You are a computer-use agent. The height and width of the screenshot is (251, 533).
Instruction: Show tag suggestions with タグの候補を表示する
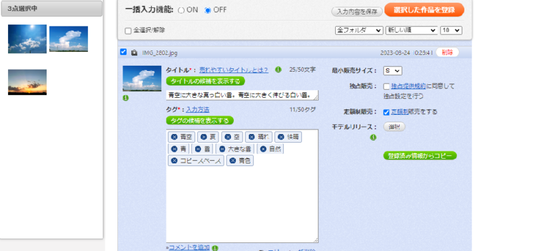200,121
